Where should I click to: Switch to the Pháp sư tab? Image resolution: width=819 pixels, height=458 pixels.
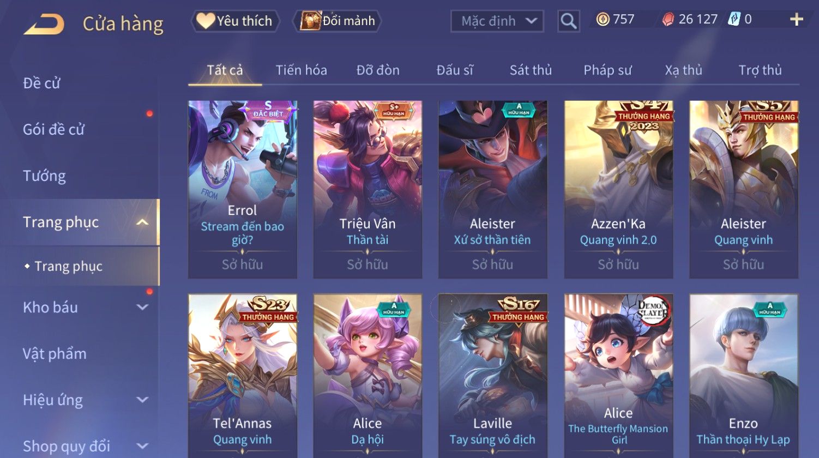coord(607,70)
